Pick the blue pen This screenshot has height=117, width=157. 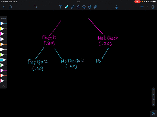click(x=3, y=23)
